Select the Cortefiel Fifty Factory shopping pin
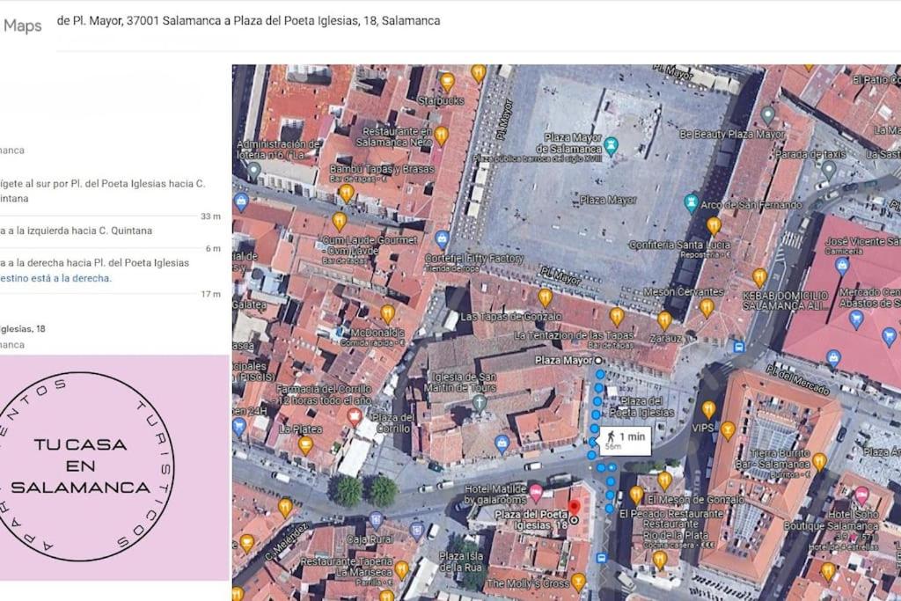The image size is (901, 601). (442, 238)
